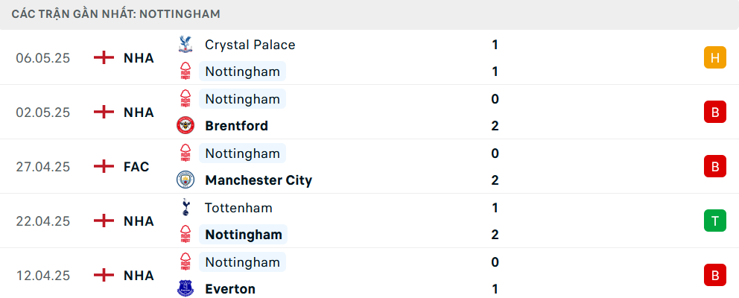The image size is (739, 298).
Task: Click the Everton club crest
Action: point(185,288)
